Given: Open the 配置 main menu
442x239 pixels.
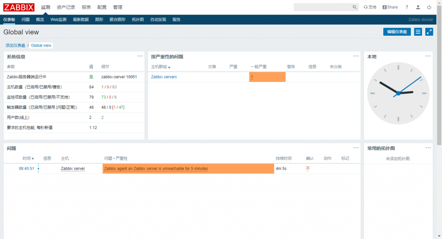Looking at the screenshot, I should tap(102, 7).
